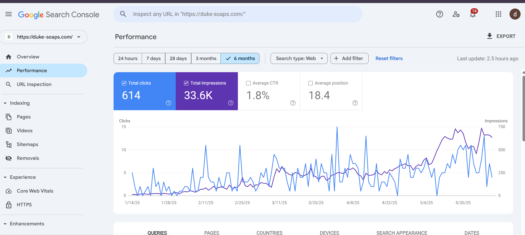Select the 7 days date range
This screenshot has height=235, width=525.
(x=153, y=58)
